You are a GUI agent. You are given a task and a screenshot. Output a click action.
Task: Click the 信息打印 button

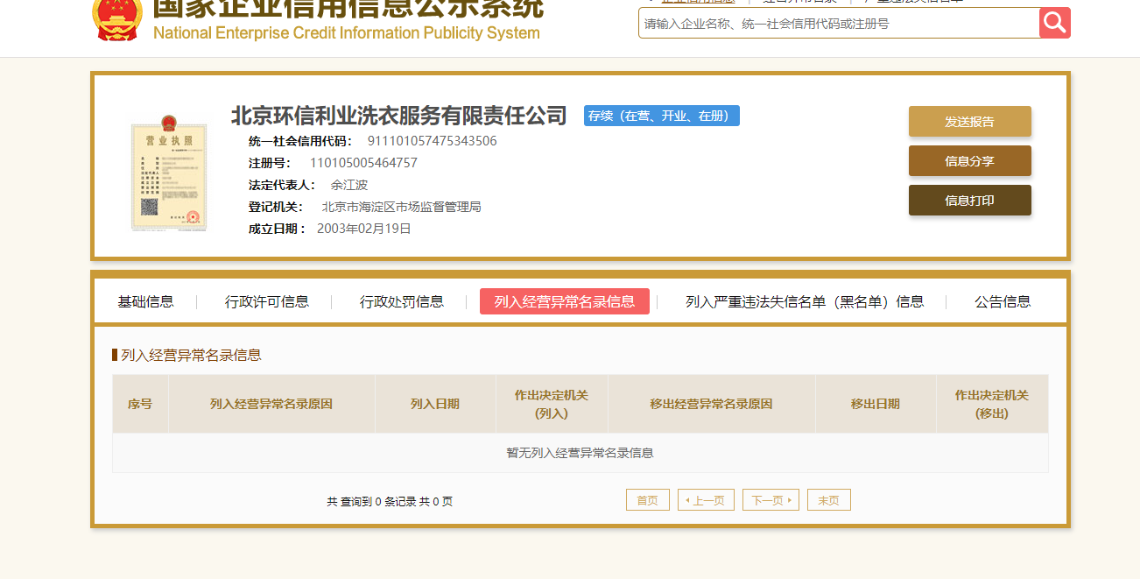coord(969,201)
